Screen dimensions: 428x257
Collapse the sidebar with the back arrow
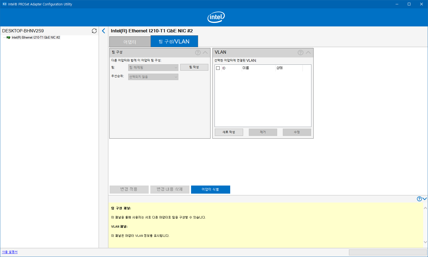tap(104, 31)
